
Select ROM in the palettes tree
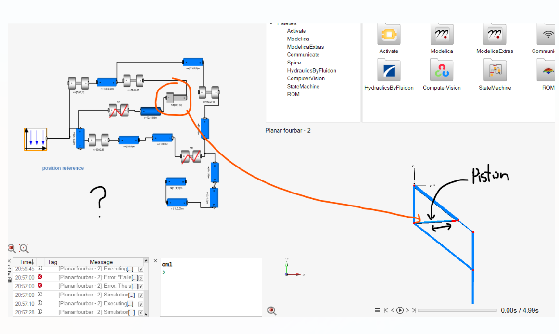293,94
